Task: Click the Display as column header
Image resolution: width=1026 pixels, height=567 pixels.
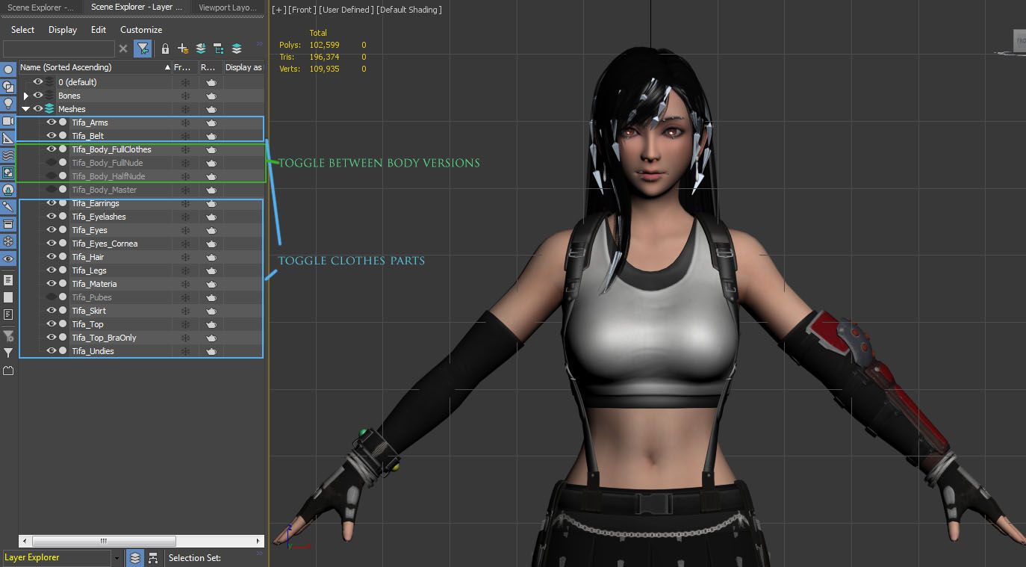Action: pos(243,67)
